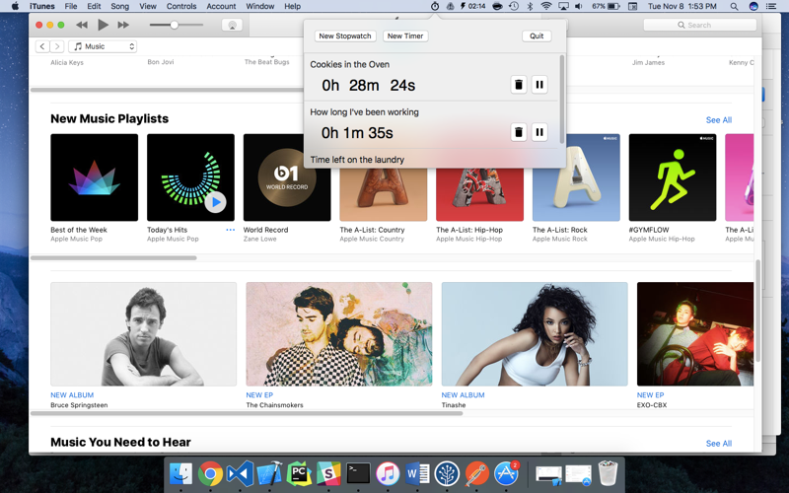Open more options dots for Today's Hits
This screenshot has height=493, width=789.
(231, 230)
